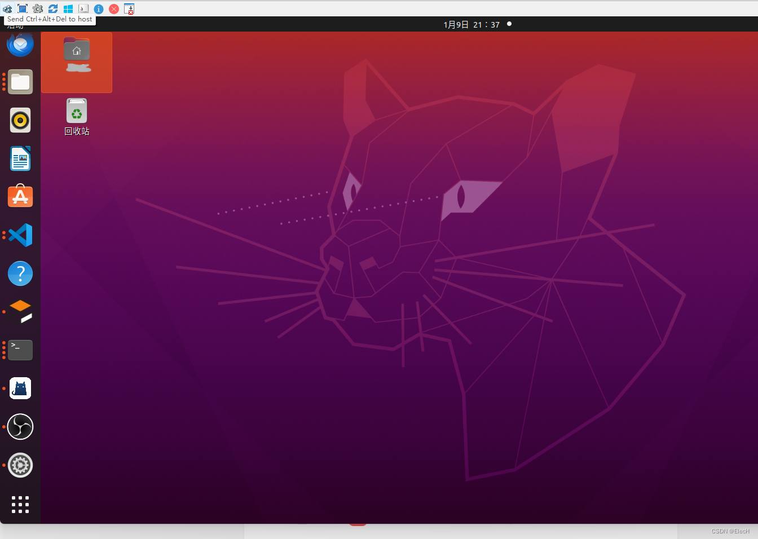
Task: Click the Show Applications grid button
Action: tap(20, 505)
